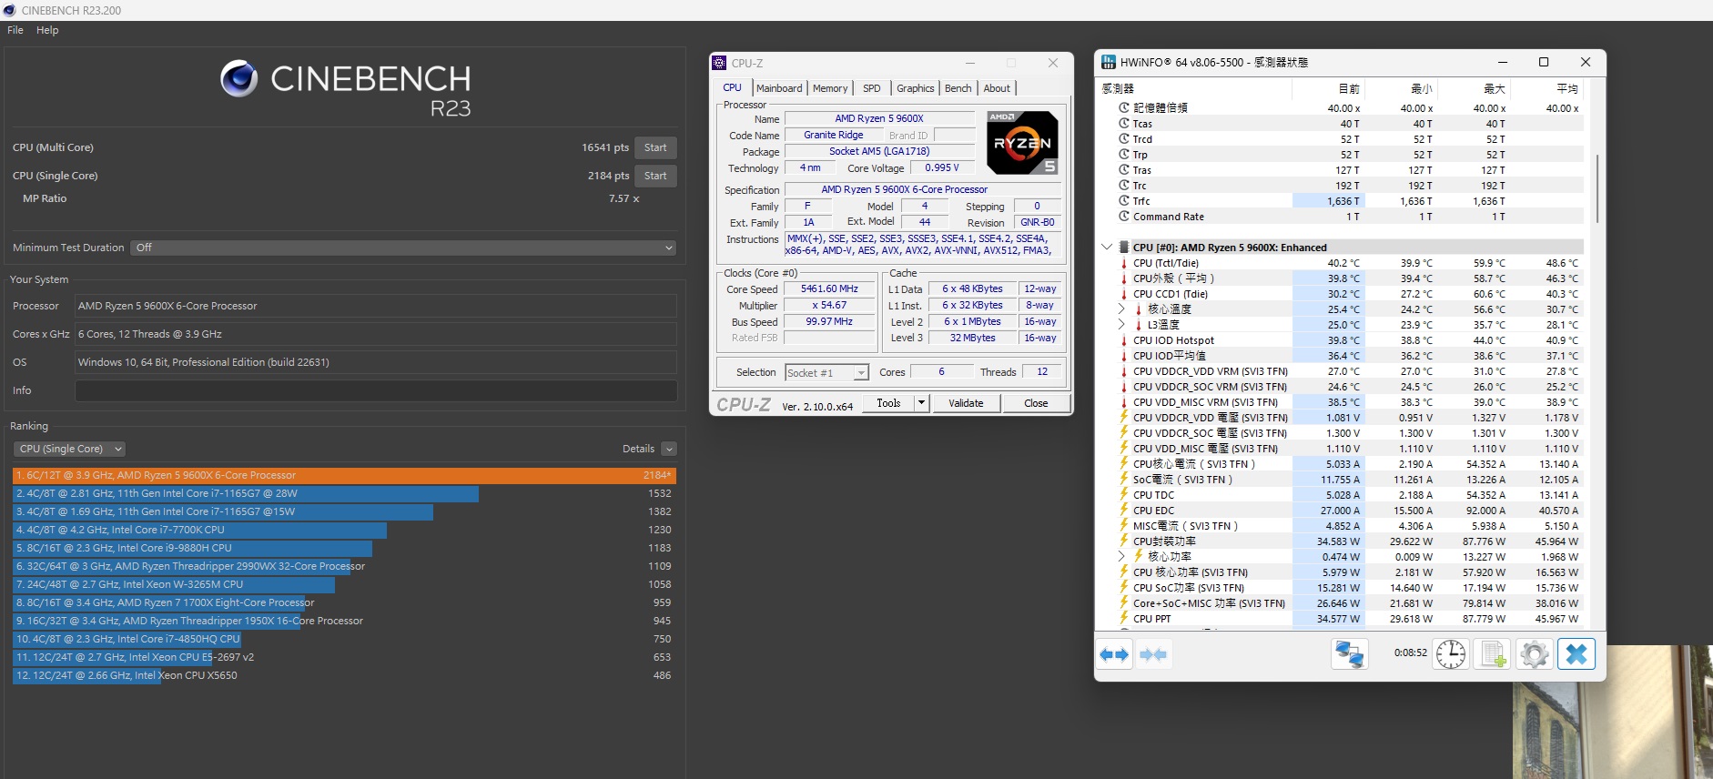The height and width of the screenshot is (779, 1713).
Task: Click HWiNFO collapse columns arrows icon
Action: pos(1153,654)
